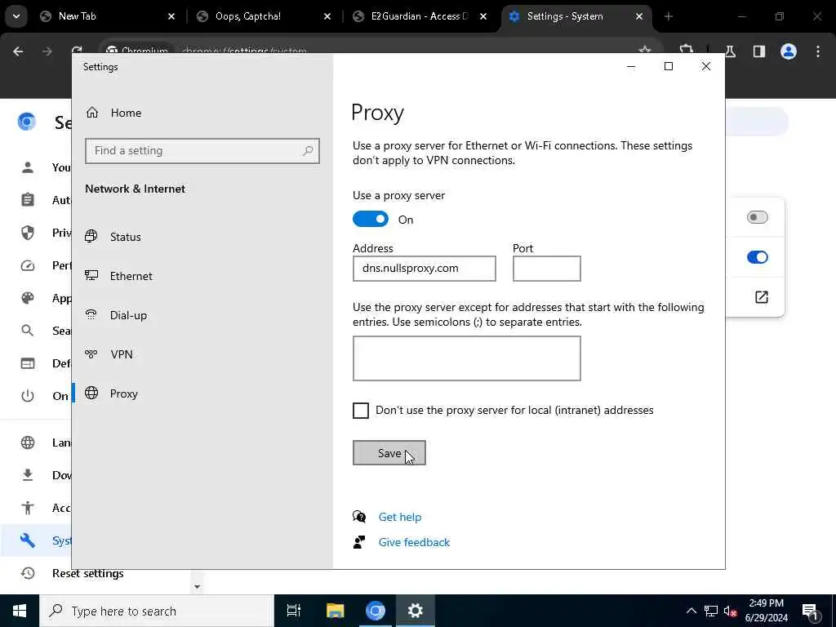Open the Chromium three-dot menu
This screenshot has height=627, width=836.
pyautogui.click(x=818, y=51)
